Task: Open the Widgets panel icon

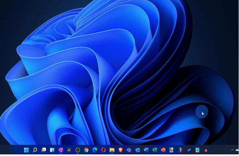Action: (x=52, y=150)
